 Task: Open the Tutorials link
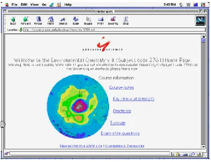pyautogui.click(x=118, y=123)
